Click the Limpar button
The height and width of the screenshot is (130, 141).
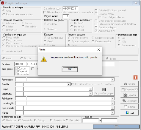point(129,107)
